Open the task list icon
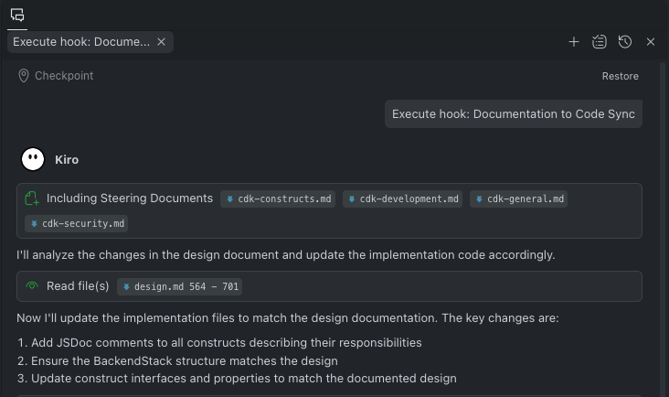Viewport: 669px width, 397px height. click(600, 42)
